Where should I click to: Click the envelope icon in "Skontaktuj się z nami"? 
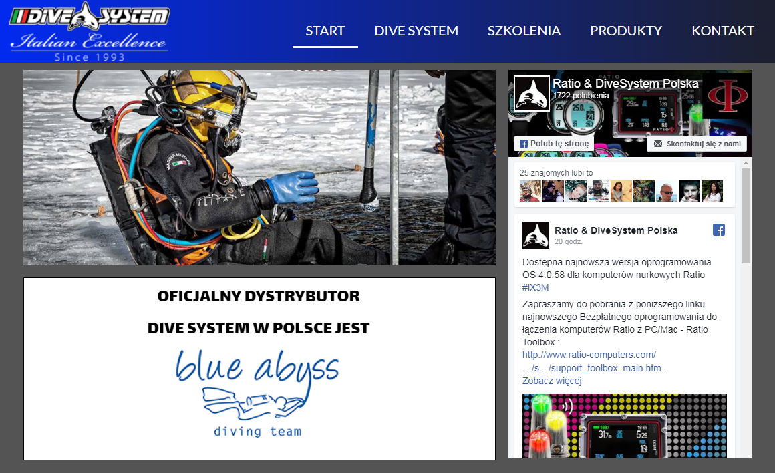(x=658, y=142)
